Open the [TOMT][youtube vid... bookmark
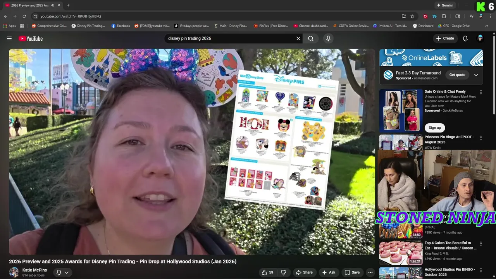This screenshot has width=496, height=279. (152, 26)
